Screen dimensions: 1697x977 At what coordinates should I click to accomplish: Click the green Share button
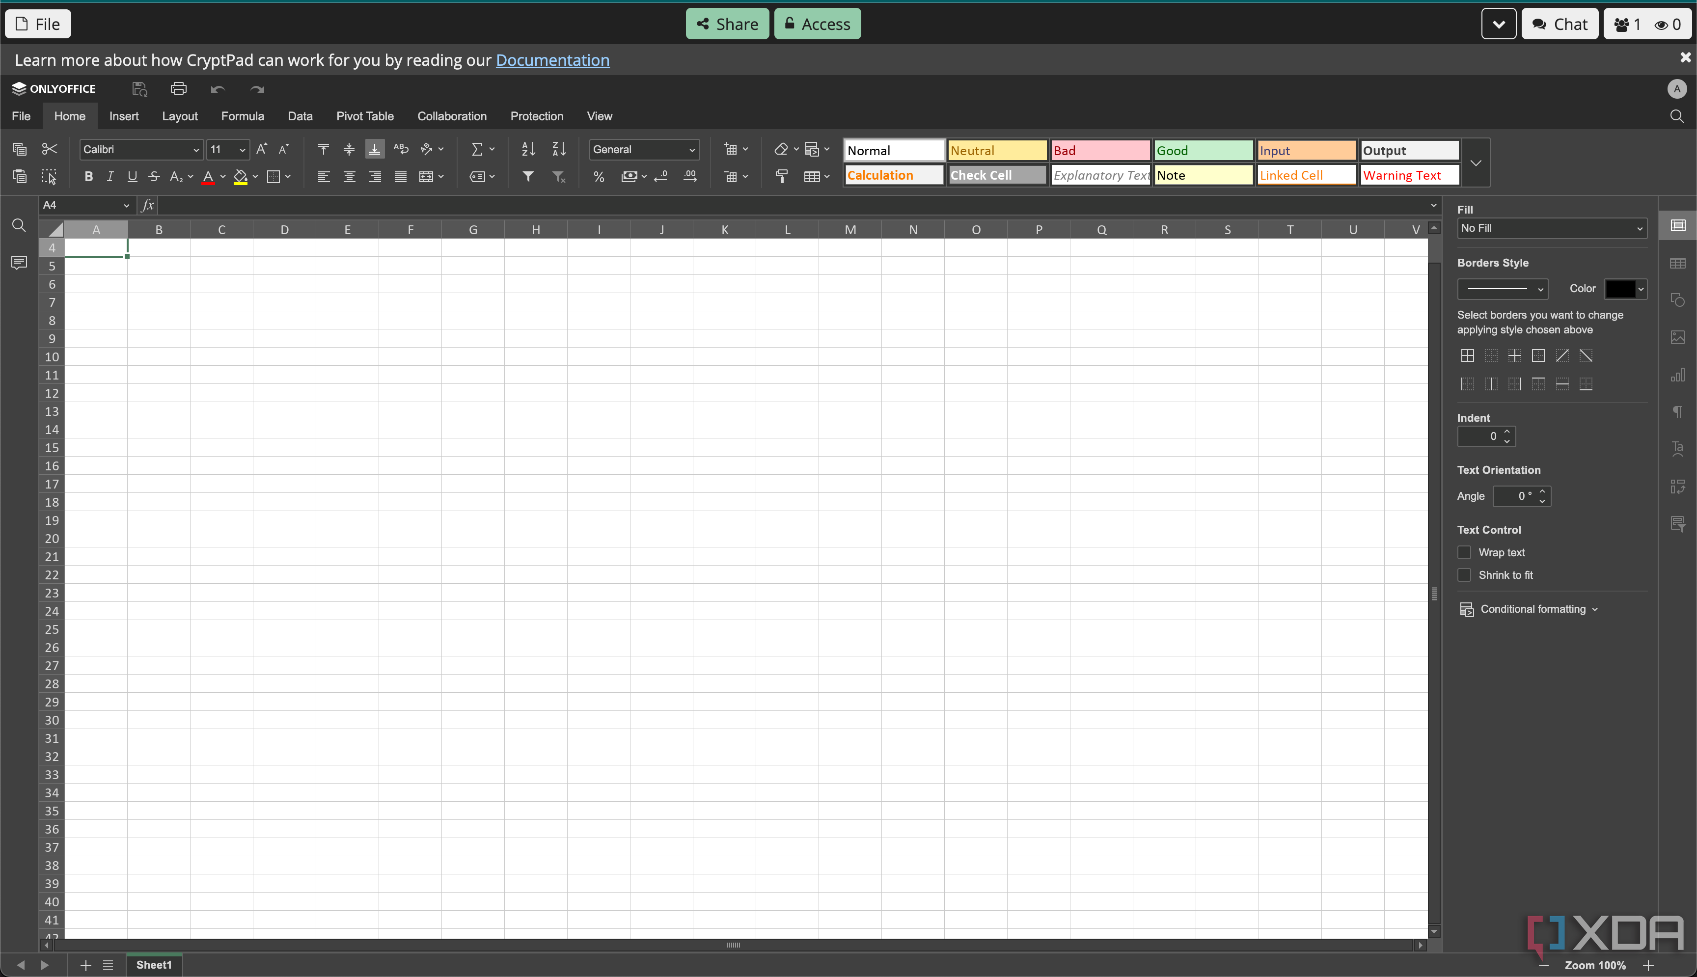pyautogui.click(x=727, y=24)
